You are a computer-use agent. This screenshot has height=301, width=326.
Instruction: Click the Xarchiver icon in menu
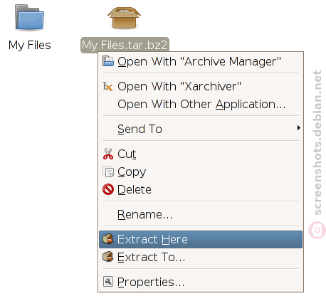click(x=108, y=86)
